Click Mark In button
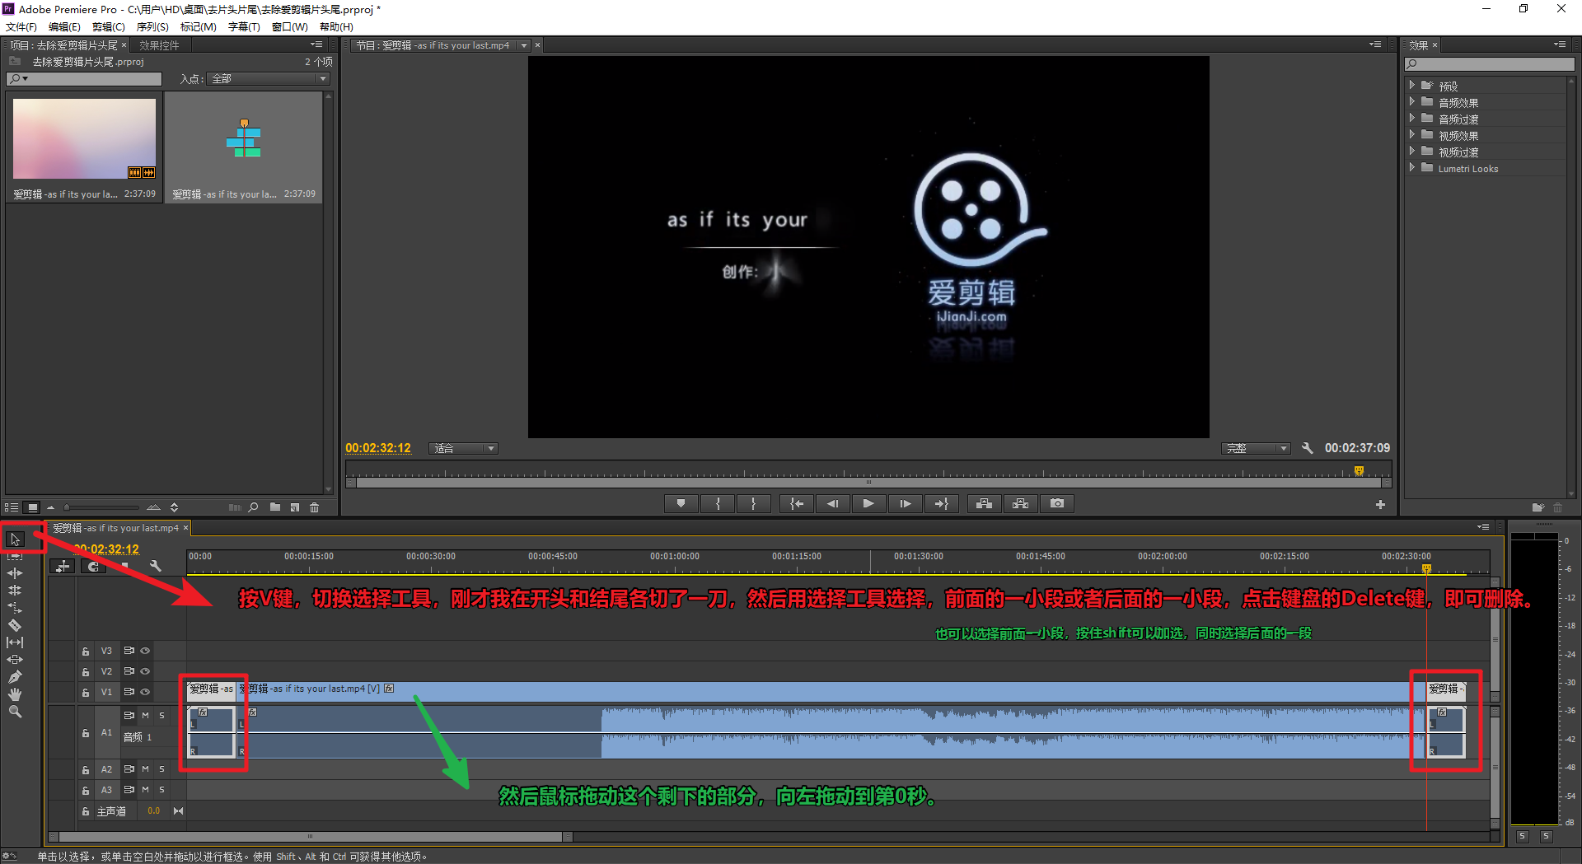This screenshot has width=1582, height=864. (x=718, y=503)
